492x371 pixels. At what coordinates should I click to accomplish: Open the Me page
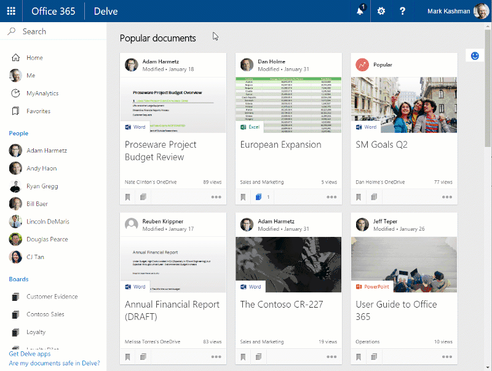(x=31, y=75)
